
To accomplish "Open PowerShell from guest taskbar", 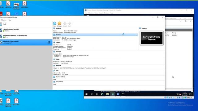I will 118,94.
